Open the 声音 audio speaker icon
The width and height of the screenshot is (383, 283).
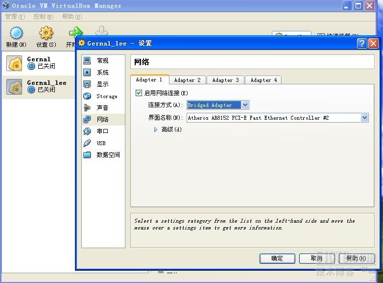click(87, 107)
